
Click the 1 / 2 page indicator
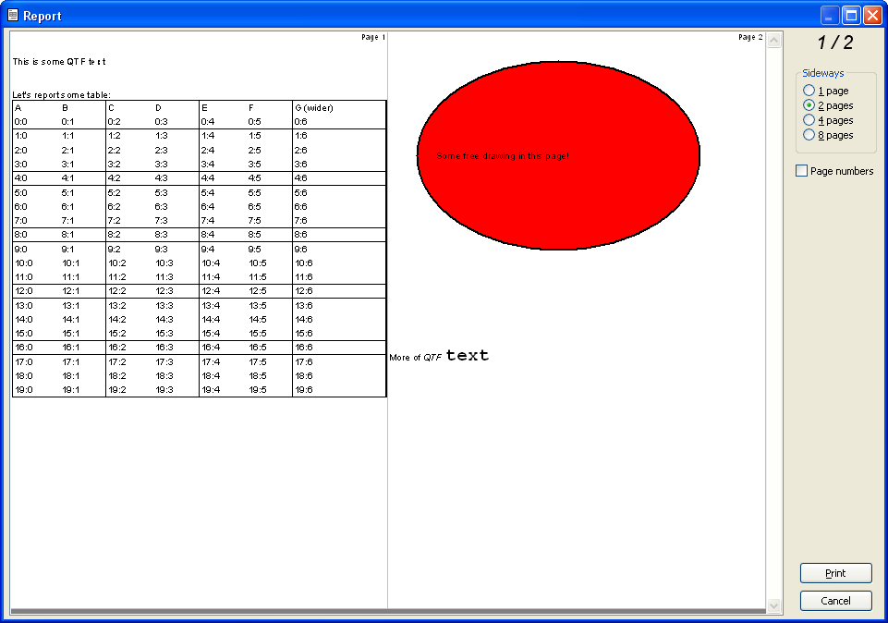tap(835, 43)
